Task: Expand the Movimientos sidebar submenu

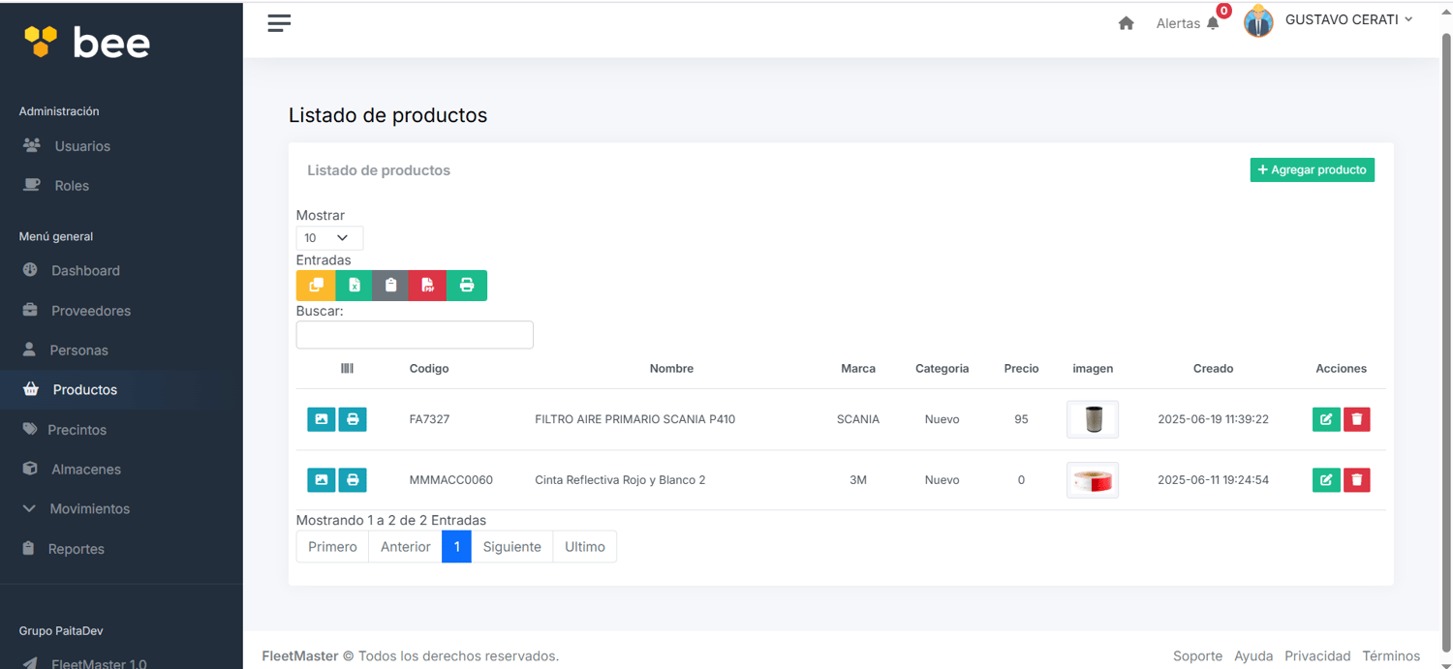Action: pos(89,509)
